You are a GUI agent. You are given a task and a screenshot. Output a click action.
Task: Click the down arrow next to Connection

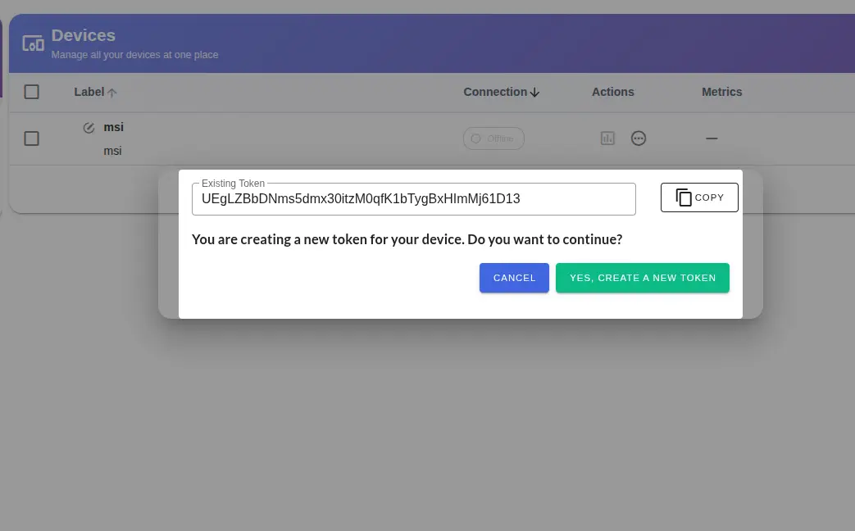(534, 93)
